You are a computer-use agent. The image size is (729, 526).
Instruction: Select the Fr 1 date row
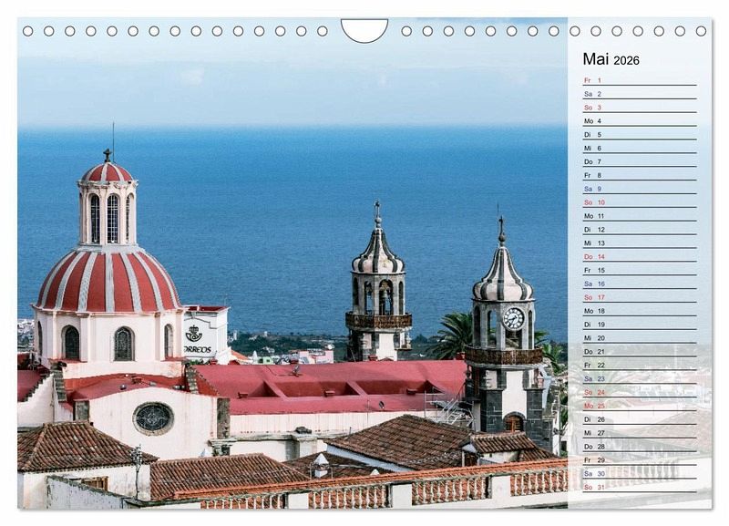639,80
